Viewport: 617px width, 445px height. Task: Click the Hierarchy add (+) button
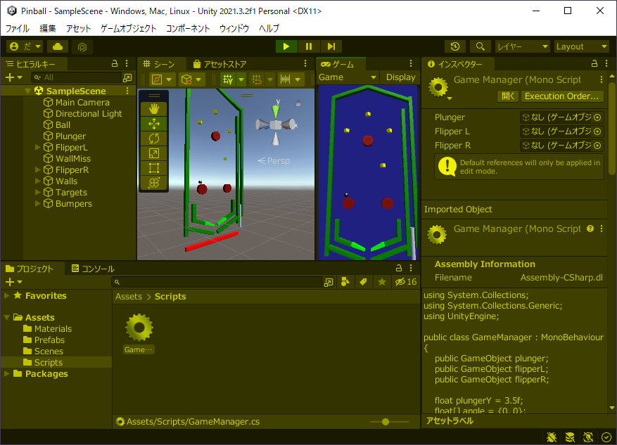point(13,77)
